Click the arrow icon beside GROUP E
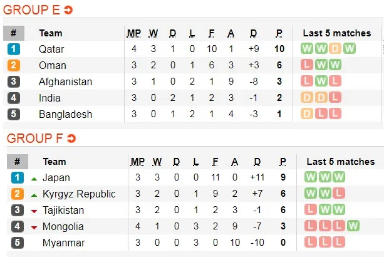The height and width of the screenshot is (257, 384). coord(68,10)
